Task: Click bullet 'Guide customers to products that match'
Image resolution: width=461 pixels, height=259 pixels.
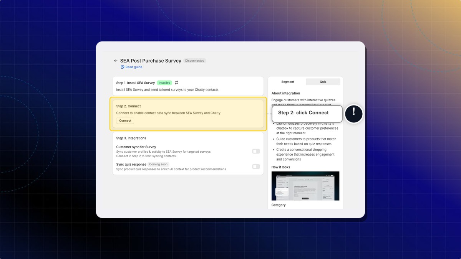Action: click(x=306, y=141)
